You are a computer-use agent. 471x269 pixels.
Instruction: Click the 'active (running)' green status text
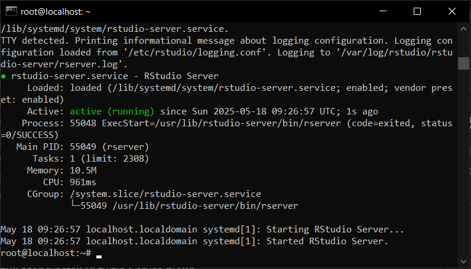pyautogui.click(x=112, y=111)
